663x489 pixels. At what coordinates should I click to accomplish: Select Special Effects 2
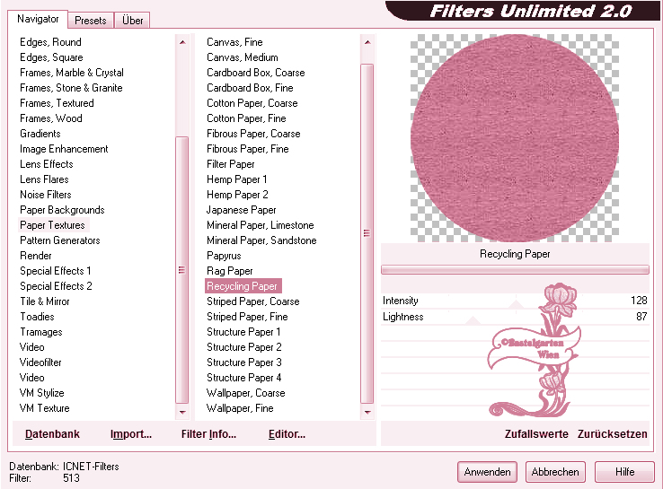point(56,286)
